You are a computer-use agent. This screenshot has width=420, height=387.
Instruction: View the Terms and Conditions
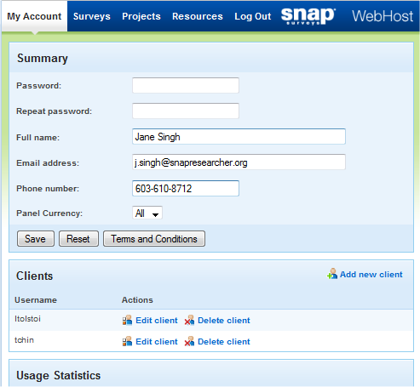click(154, 239)
